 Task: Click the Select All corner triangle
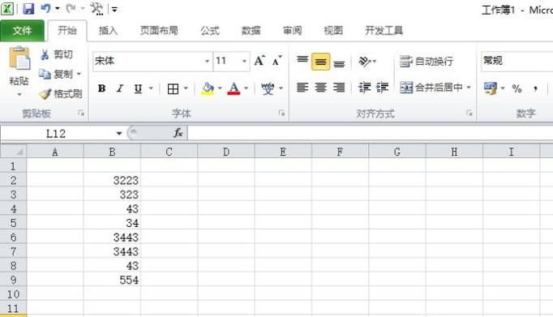point(14,152)
